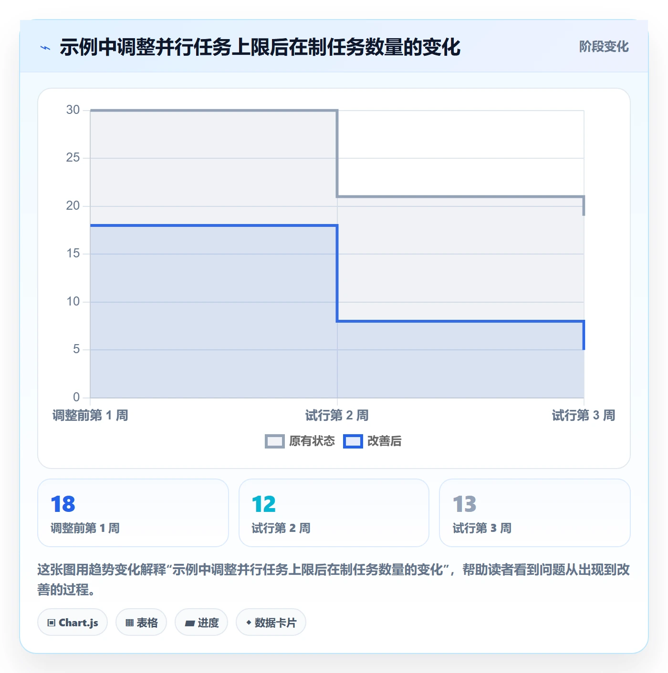This screenshot has width=668, height=673.
Task: Click x-axis label 试行第 3 周
Action: coord(584,416)
